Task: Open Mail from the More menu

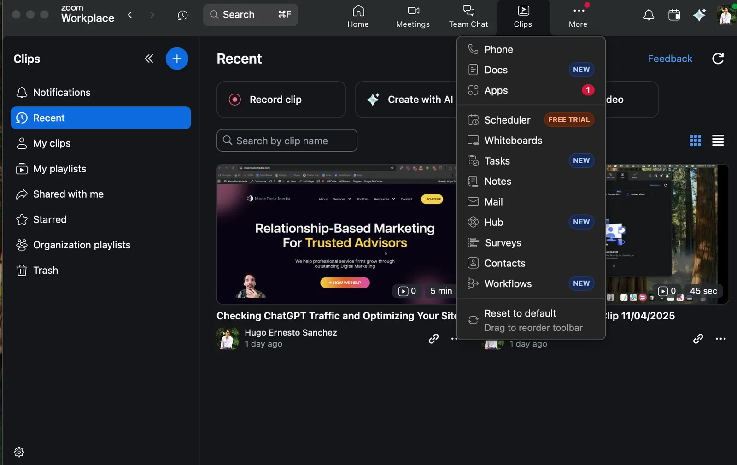Action: coord(531,202)
